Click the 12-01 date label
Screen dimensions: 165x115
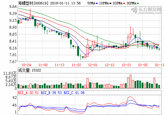coord(93,65)
